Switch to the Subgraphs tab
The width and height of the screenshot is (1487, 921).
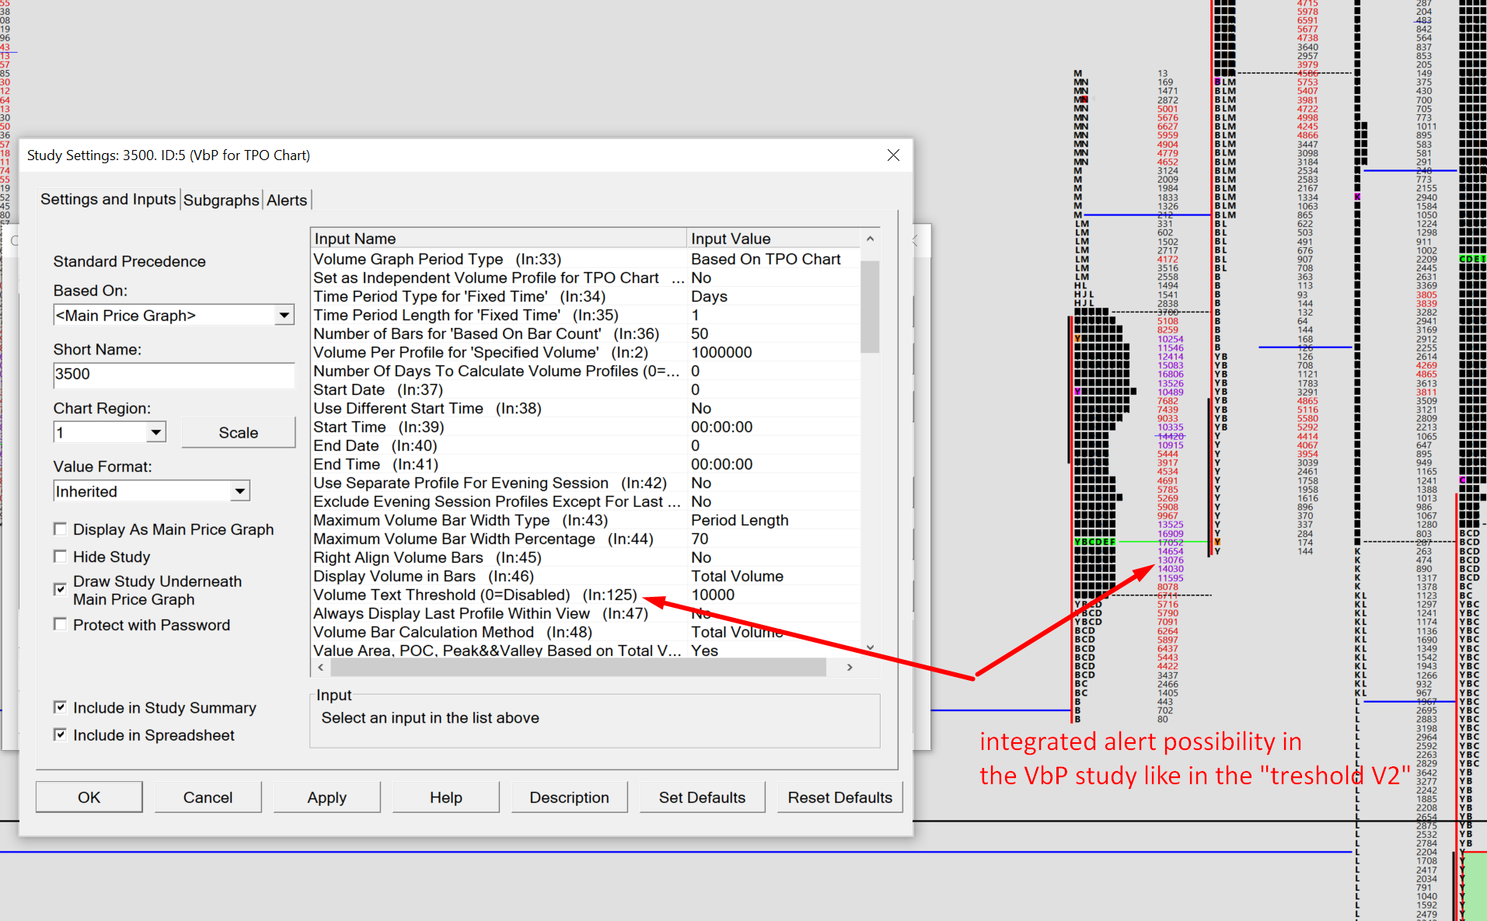(221, 201)
